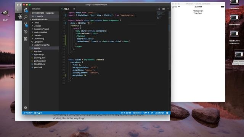Click the 'marginTop: 30' code line
The image size is (244, 137).
point(79,75)
